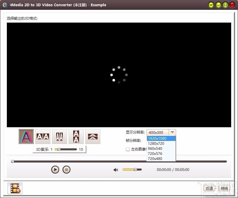Viewport: 238px width, 198px height.
Task: Open the title bar dropdown menu button
Action: click(x=211, y=5)
